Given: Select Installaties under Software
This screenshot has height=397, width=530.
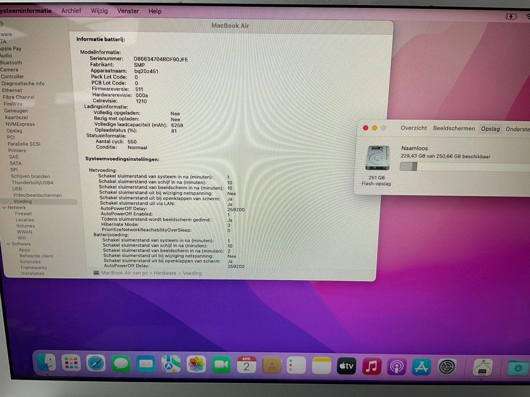Looking at the screenshot, I should [x=32, y=273].
